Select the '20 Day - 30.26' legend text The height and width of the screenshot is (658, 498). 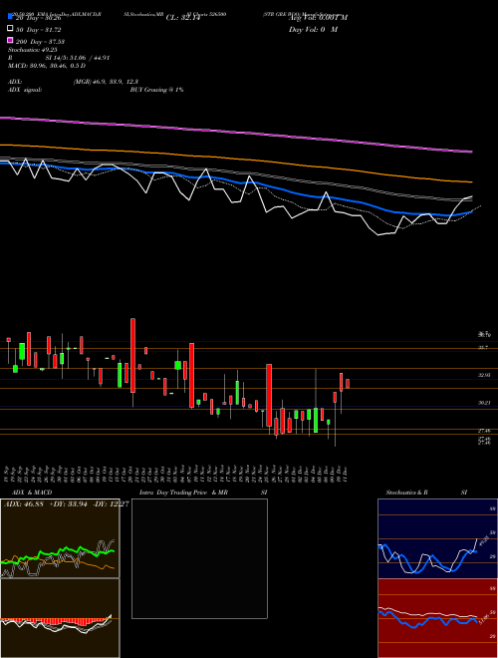[39, 18]
